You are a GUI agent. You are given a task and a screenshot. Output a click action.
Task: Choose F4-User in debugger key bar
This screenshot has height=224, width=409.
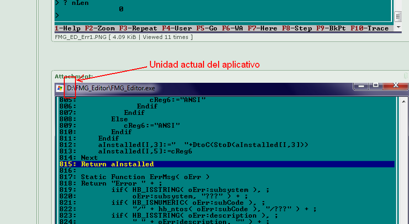[x=177, y=28]
